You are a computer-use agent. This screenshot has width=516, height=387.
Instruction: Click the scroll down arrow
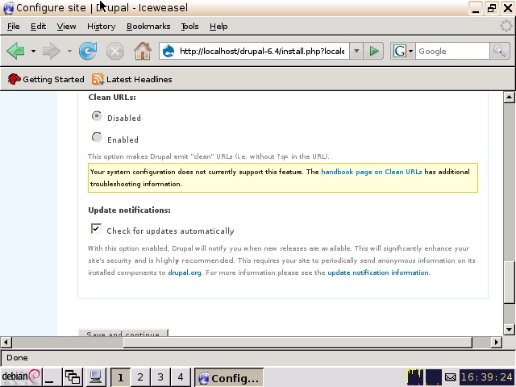(509, 329)
